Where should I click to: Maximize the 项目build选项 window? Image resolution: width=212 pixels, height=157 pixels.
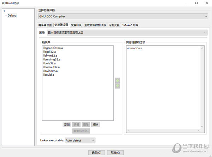click(196, 3)
